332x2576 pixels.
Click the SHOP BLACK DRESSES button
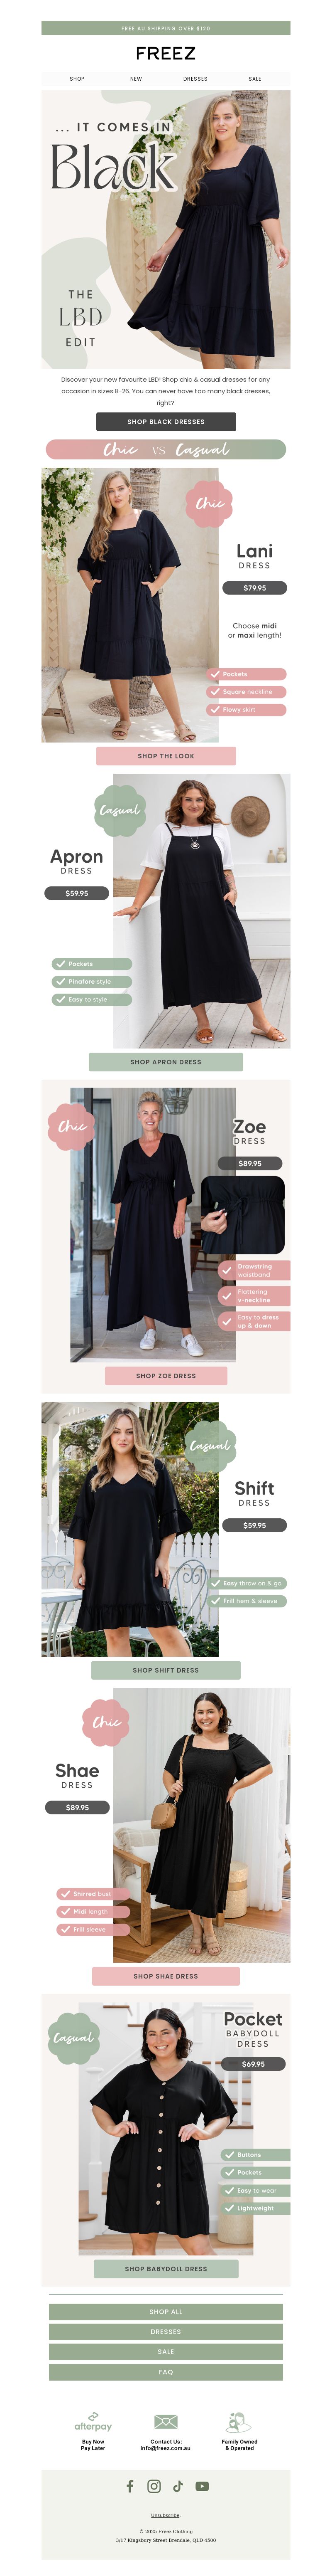coord(166,422)
